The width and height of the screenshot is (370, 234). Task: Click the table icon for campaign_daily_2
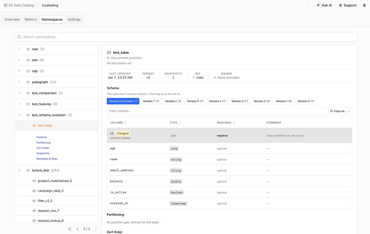(34, 191)
